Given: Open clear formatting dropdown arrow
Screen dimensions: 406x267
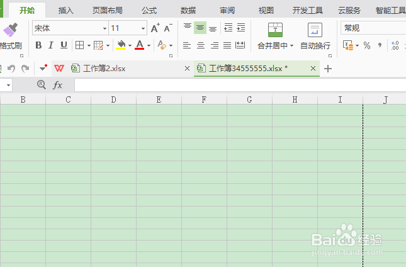Looking at the screenshot, I should point(171,45).
